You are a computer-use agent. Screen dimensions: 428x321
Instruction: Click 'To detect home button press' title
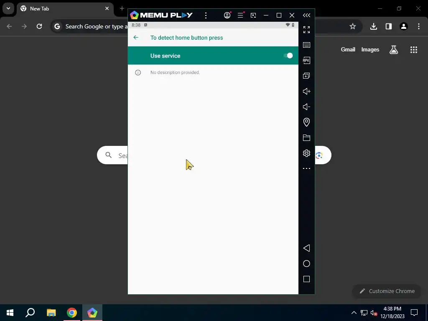(x=186, y=38)
